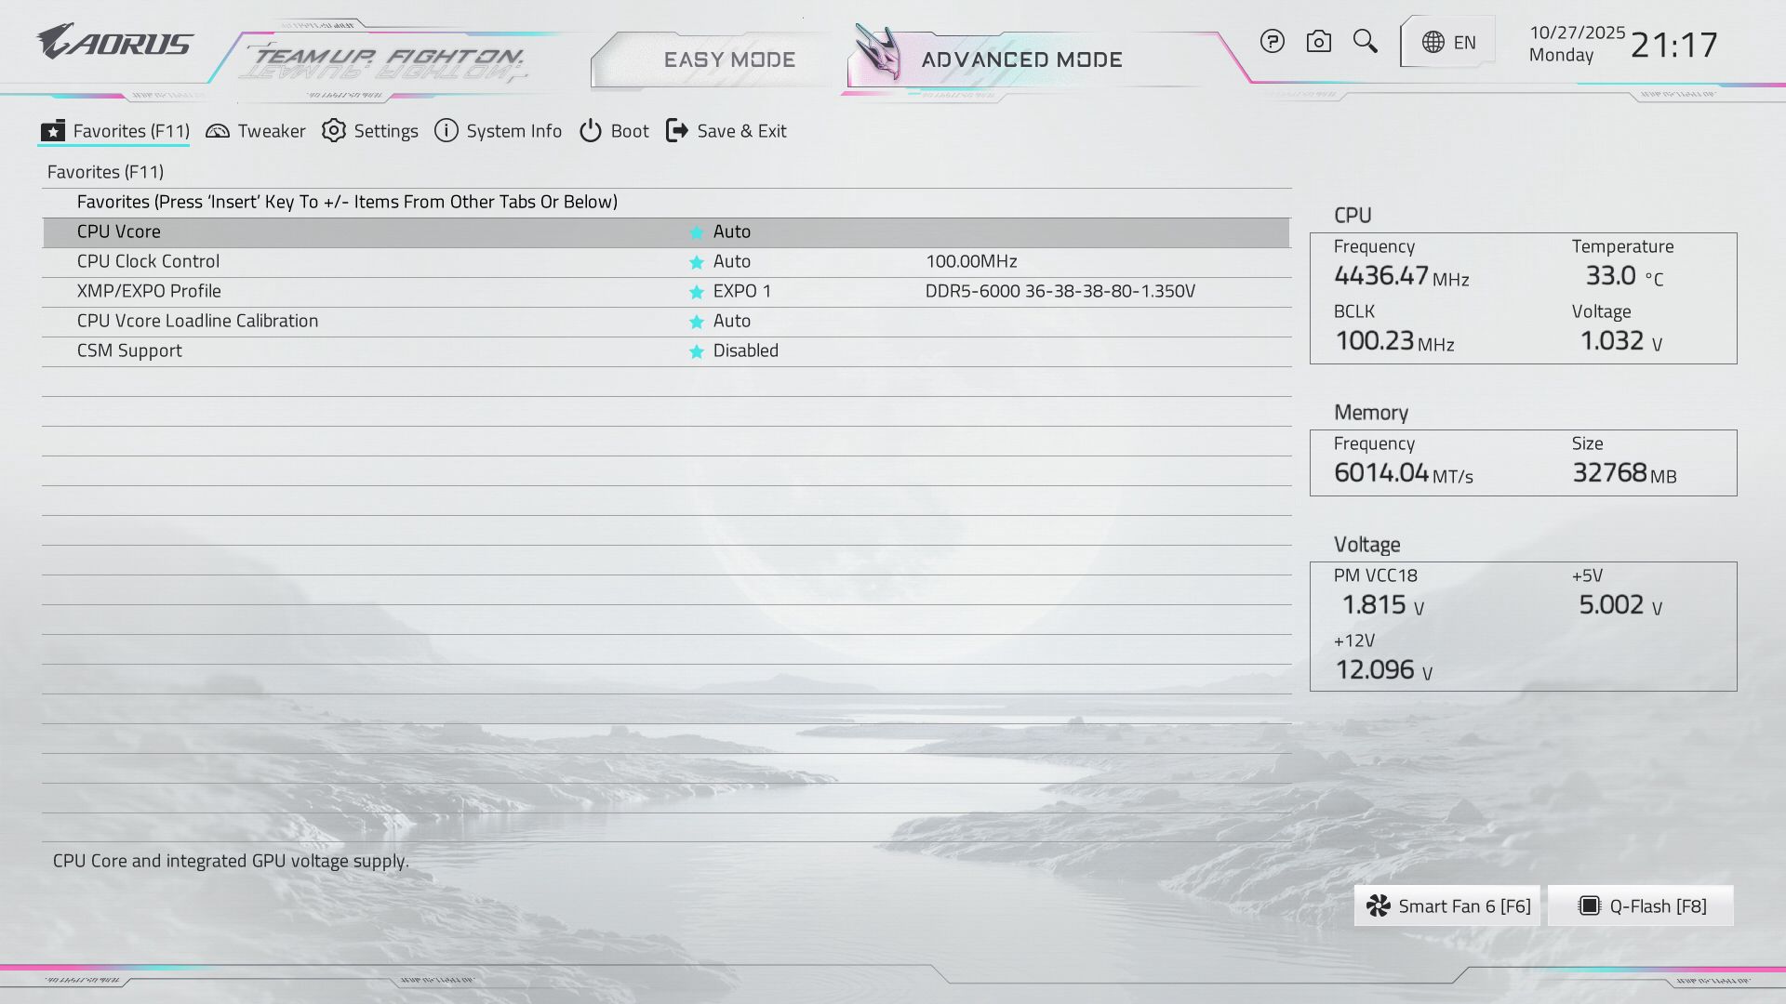Click the search magnifier icon
Screen dimensions: 1786x1004
1365,41
